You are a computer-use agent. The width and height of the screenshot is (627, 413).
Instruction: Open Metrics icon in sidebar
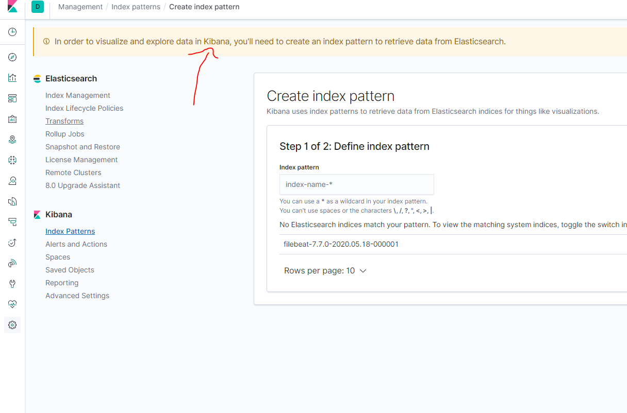pos(12,181)
